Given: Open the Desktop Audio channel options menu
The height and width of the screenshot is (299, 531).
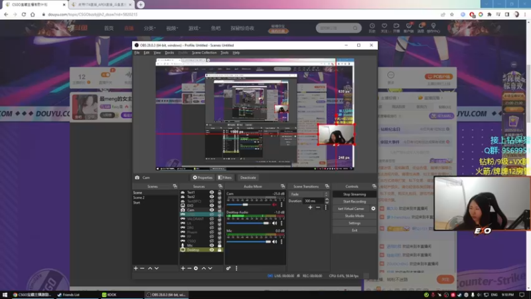Looking at the screenshot, I should point(281,223).
